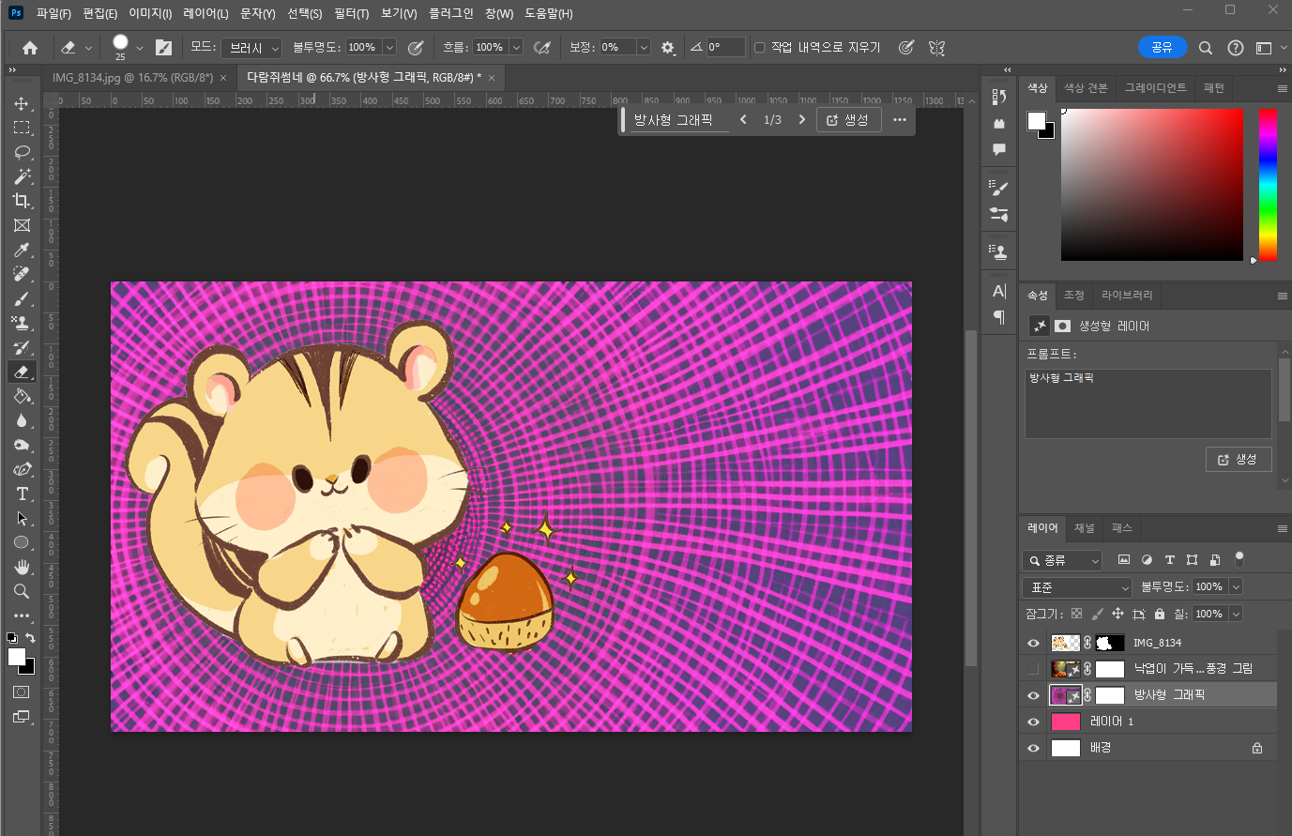Select the Crop tool
The image size is (1292, 836).
pos(22,201)
